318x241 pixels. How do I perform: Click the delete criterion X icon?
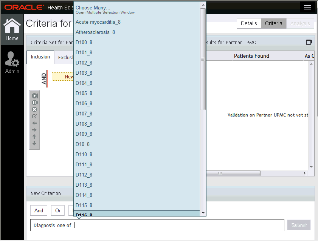[x=34, y=109]
